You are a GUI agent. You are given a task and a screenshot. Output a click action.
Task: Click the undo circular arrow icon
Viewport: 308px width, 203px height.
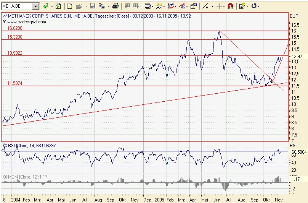click(254, 6)
